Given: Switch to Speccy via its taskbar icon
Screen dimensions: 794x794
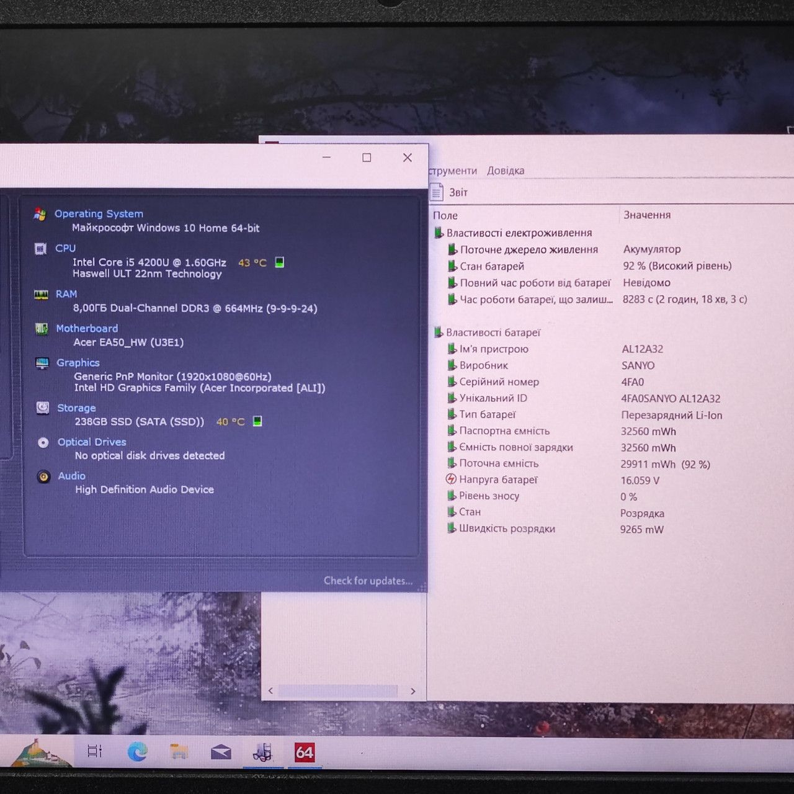Looking at the screenshot, I should tap(262, 752).
